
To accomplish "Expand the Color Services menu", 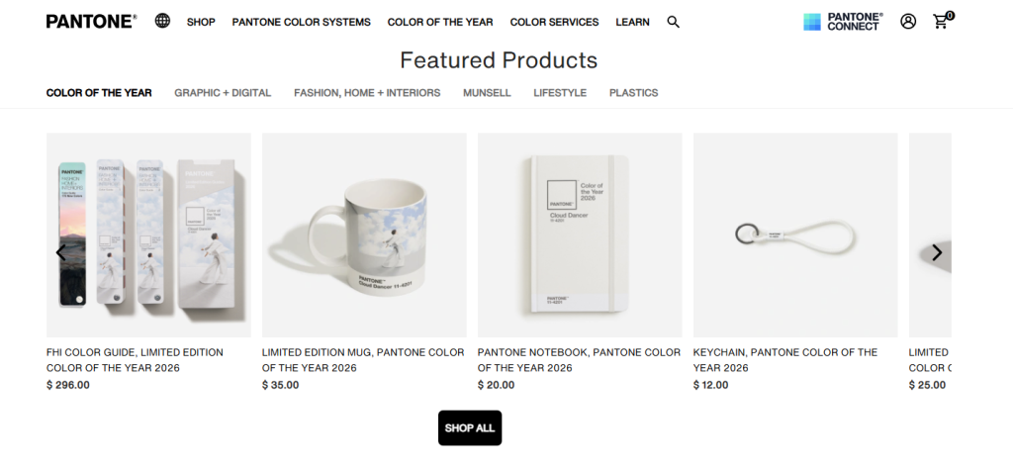I will coord(554,22).
